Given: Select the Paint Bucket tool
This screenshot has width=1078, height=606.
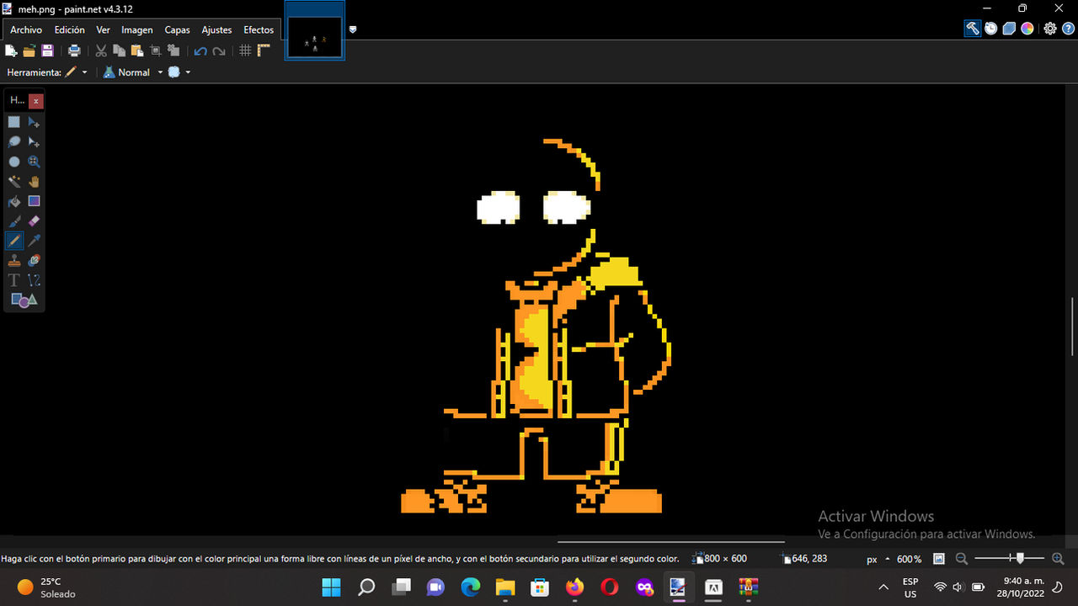Looking at the screenshot, I should coord(14,201).
